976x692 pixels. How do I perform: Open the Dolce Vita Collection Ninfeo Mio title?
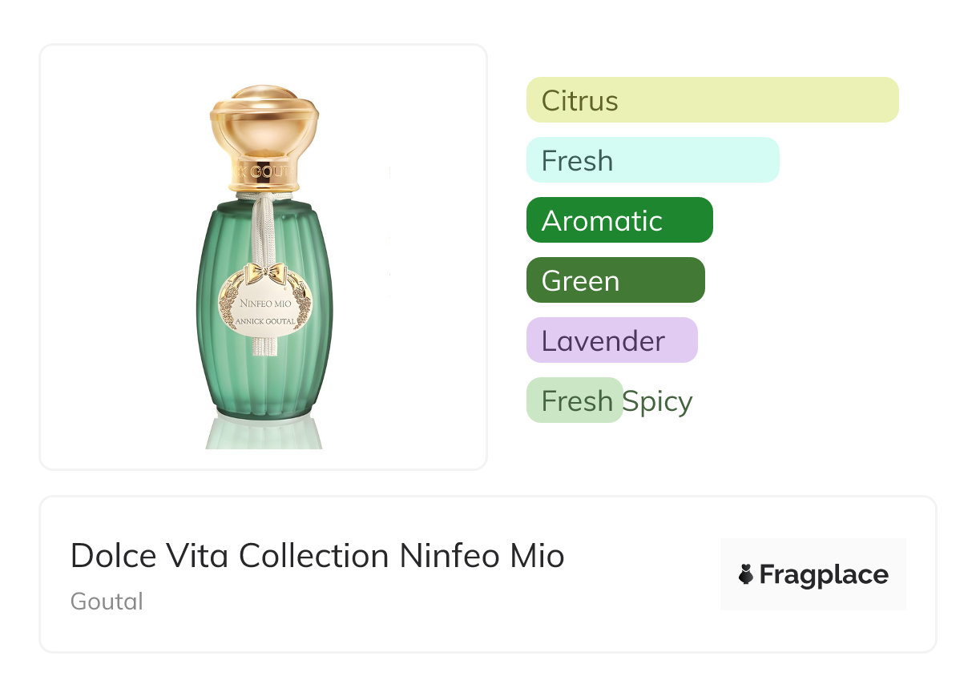coord(317,556)
